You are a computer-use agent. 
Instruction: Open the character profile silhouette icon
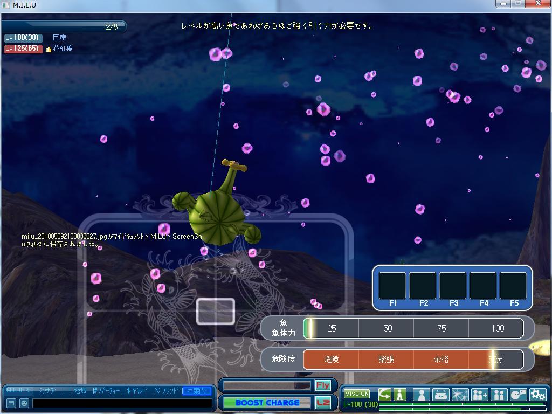click(422, 395)
